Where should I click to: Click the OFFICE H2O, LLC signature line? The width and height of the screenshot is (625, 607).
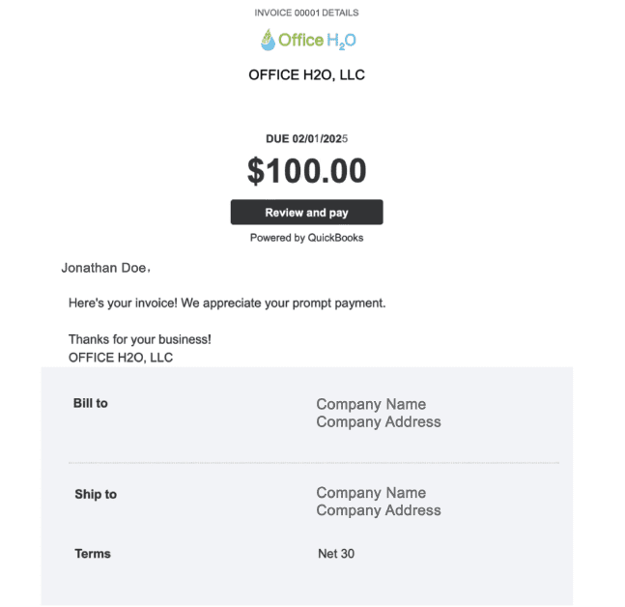pos(121,358)
